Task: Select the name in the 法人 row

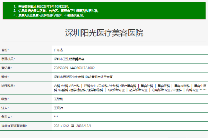Action: tap(58, 108)
